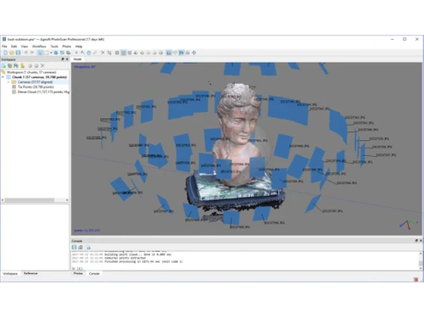Viewport: 424px width, 318px height.
Task: Click the draw point tool icon
Action: pyautogui.click(x=76, y=53)
